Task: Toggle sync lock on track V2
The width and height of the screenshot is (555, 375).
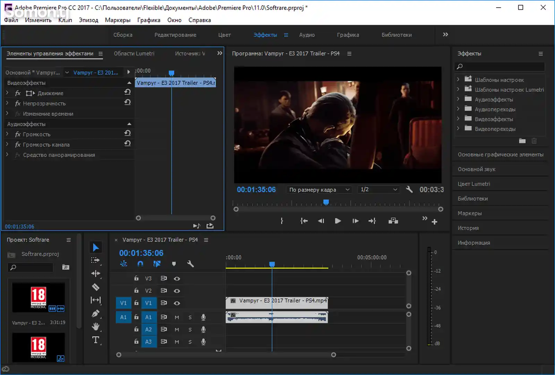Action: click(164, 290)
